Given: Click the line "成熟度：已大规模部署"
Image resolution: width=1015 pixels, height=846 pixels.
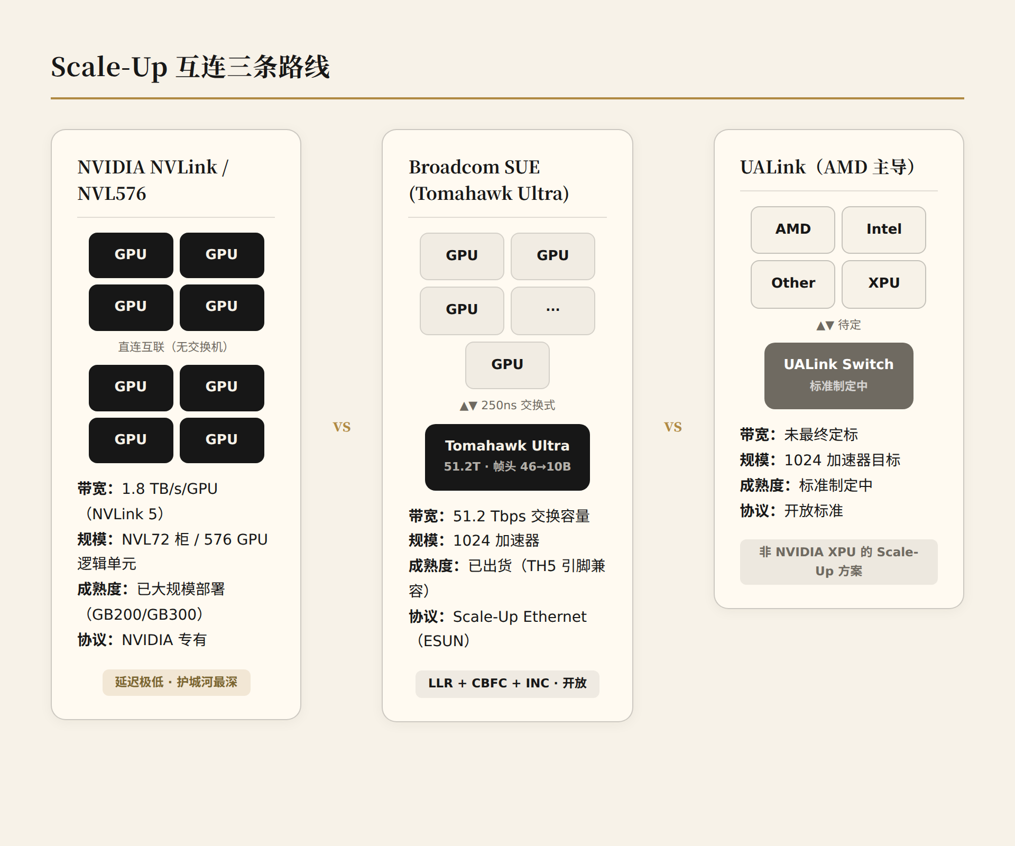Looking at the screenshot, I should point(151,589).
